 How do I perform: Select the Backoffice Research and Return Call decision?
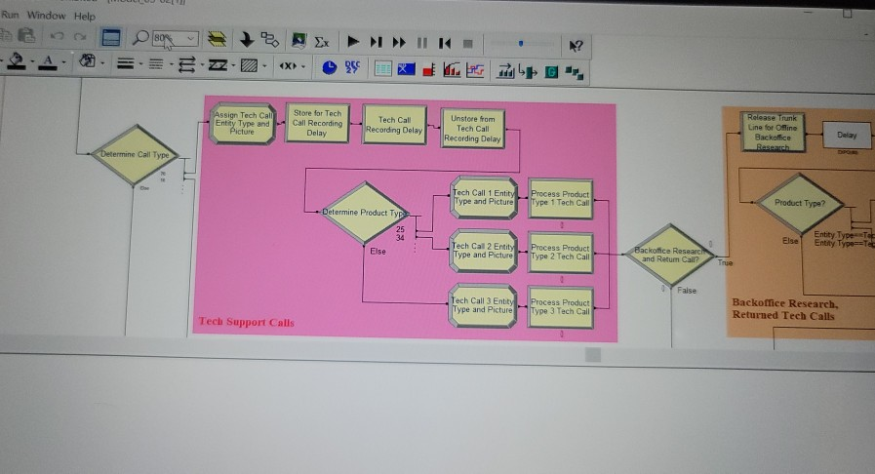(669, 256)
